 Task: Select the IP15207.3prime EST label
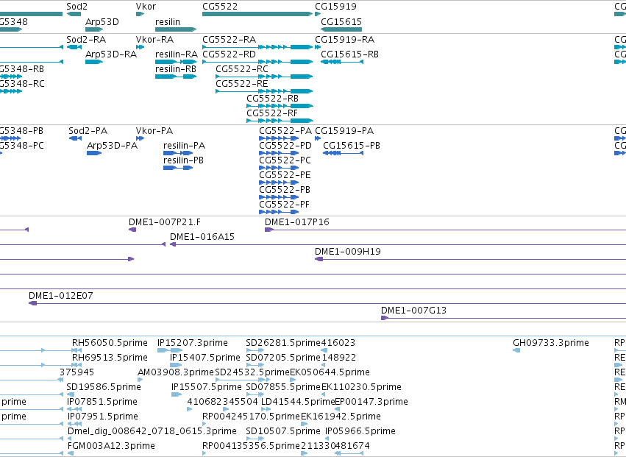pyautogui.click(x=193, y=343)
